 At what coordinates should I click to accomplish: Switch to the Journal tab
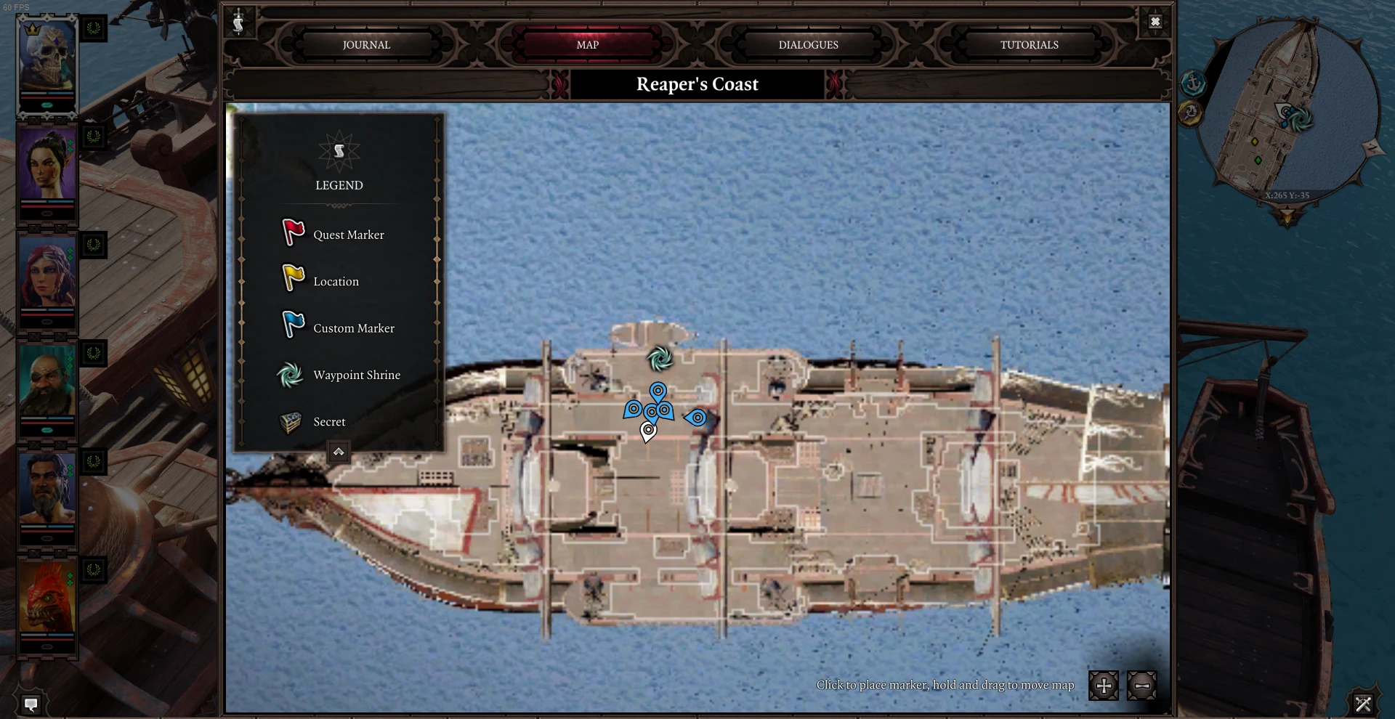click(x=366, y=45)
